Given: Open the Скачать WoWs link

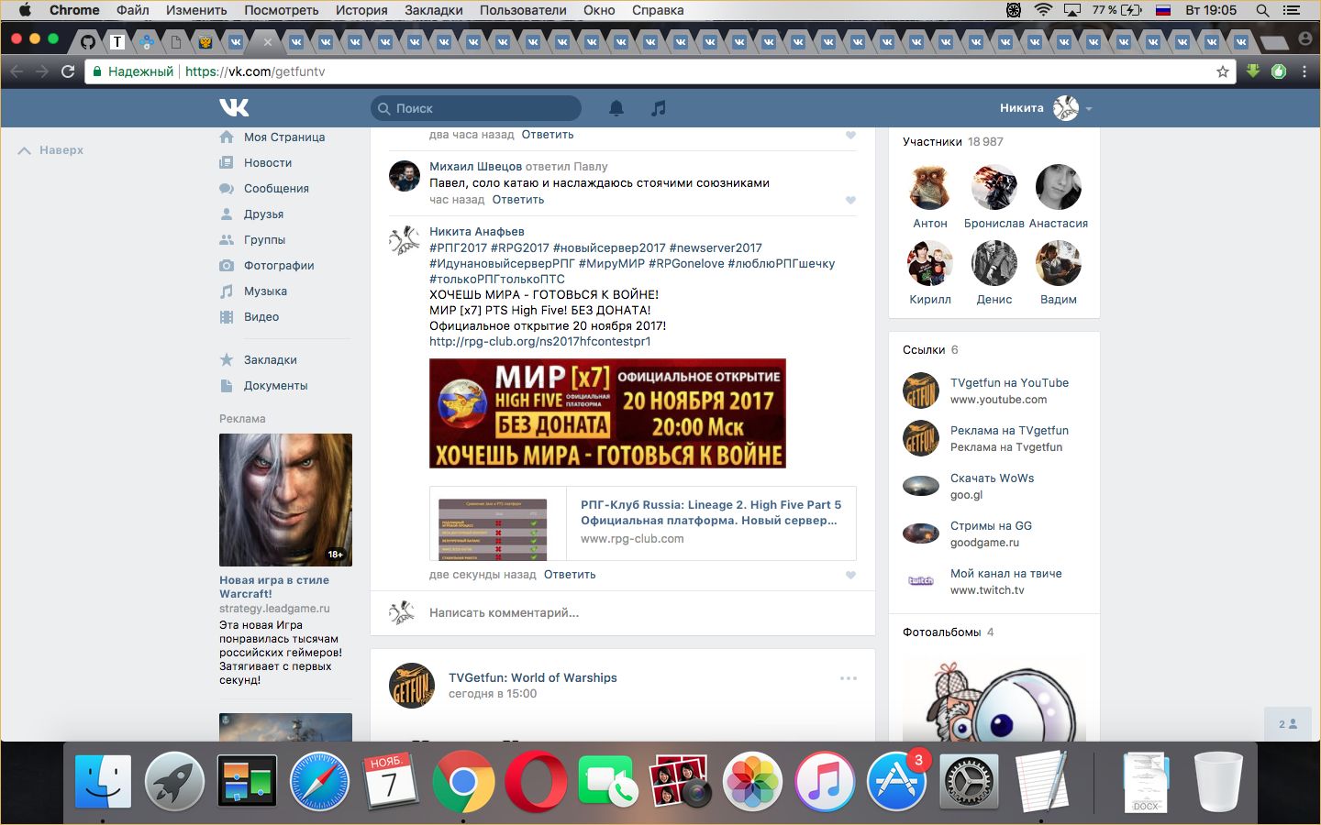Looking at the screenshot, I should pyautogui.click(x=992, y=478).
